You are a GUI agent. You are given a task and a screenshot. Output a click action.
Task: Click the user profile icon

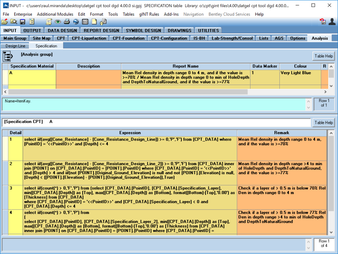click(332, 22)
